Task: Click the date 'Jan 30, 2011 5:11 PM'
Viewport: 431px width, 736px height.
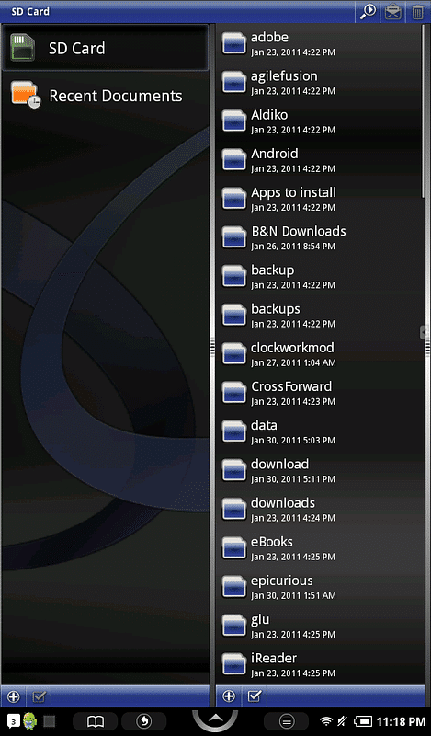Action: (x=293, y=479)
